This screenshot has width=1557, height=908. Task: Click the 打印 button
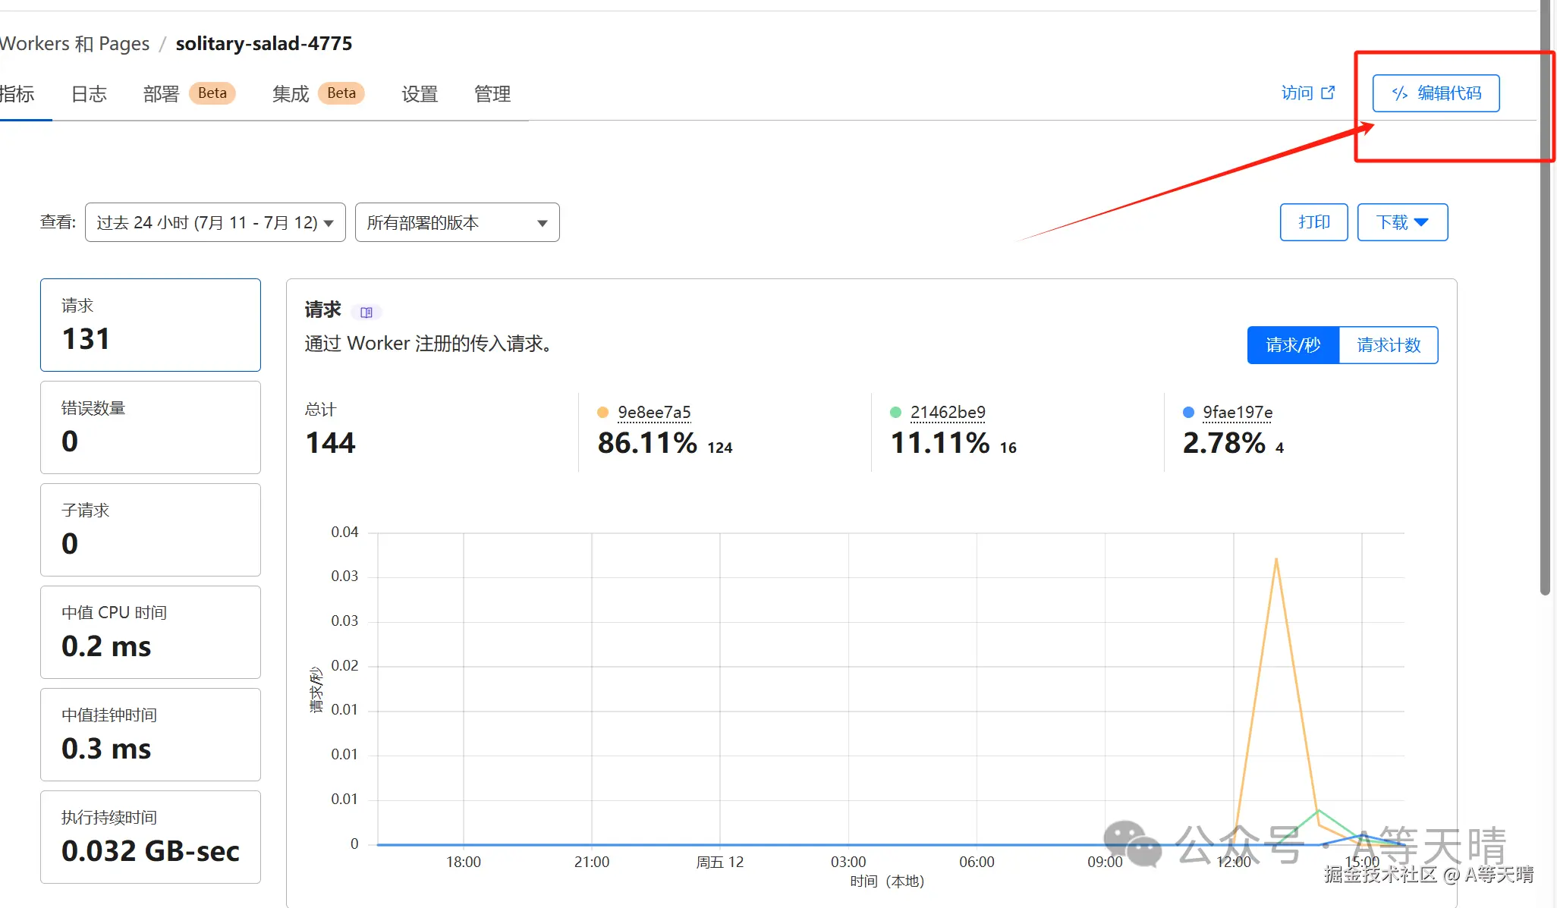click(x=1313, y=222)
